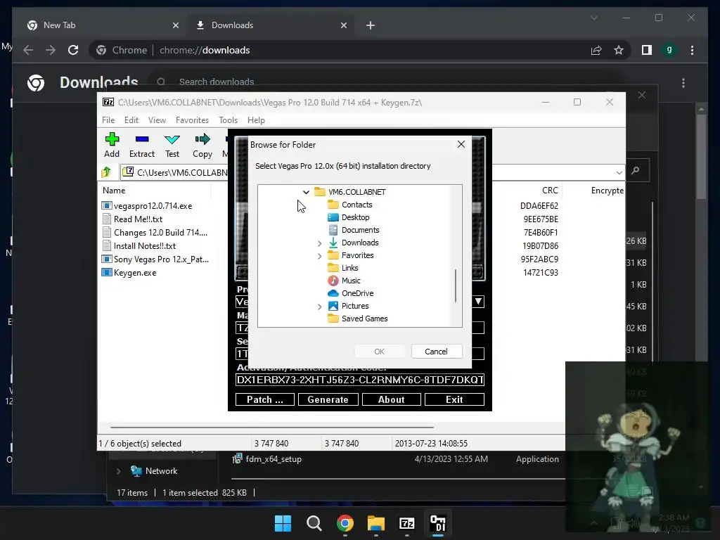Open 7-Zip from the taskbar
This screenshot has width=720, height=540.
[407, 523]
